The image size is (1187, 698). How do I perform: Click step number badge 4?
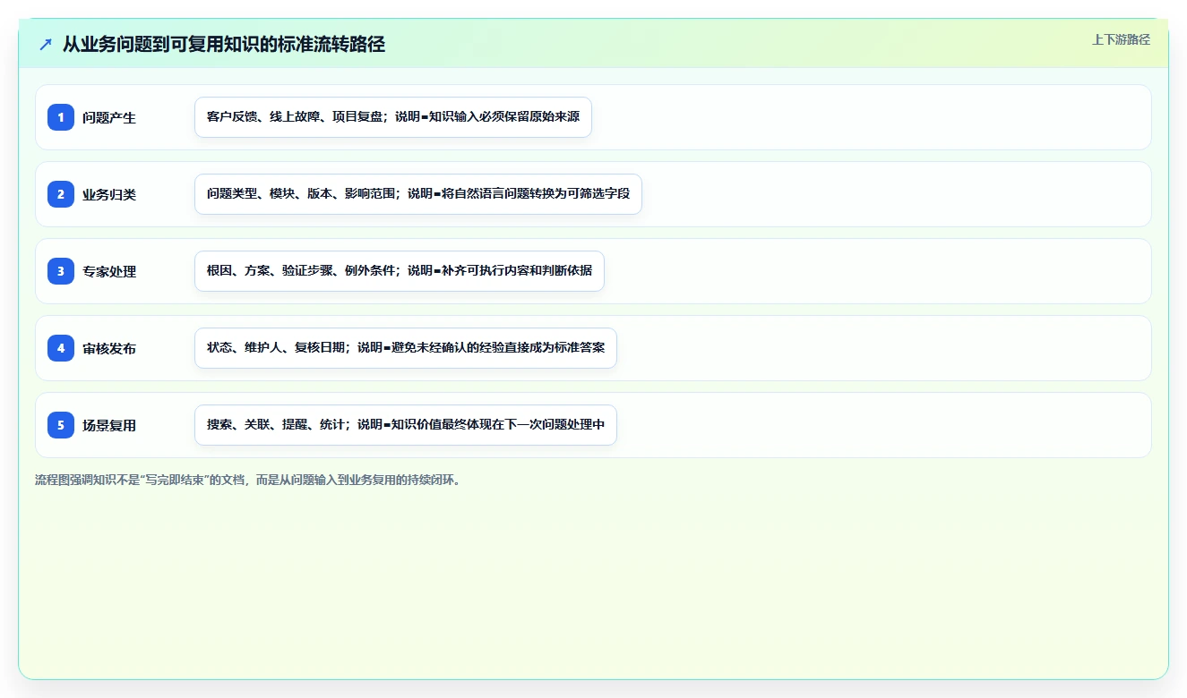(61, 348)
